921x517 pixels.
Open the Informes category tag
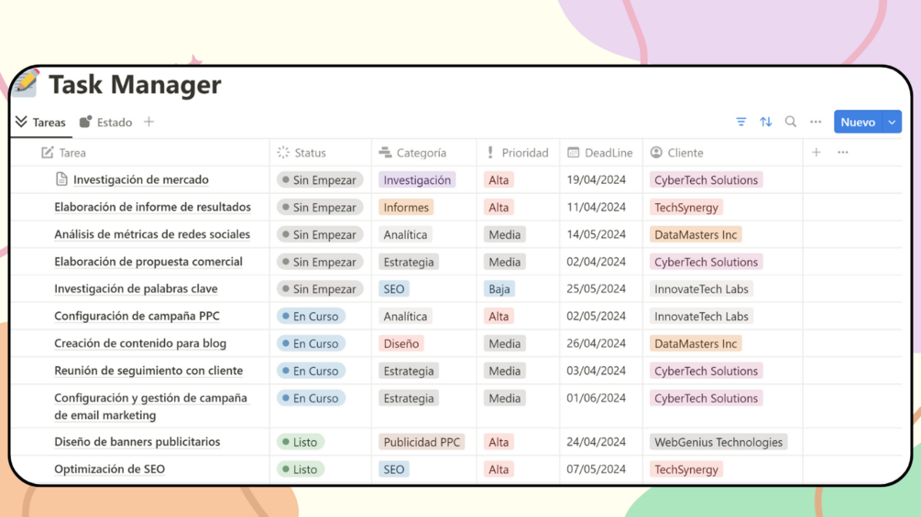[406, 207]
